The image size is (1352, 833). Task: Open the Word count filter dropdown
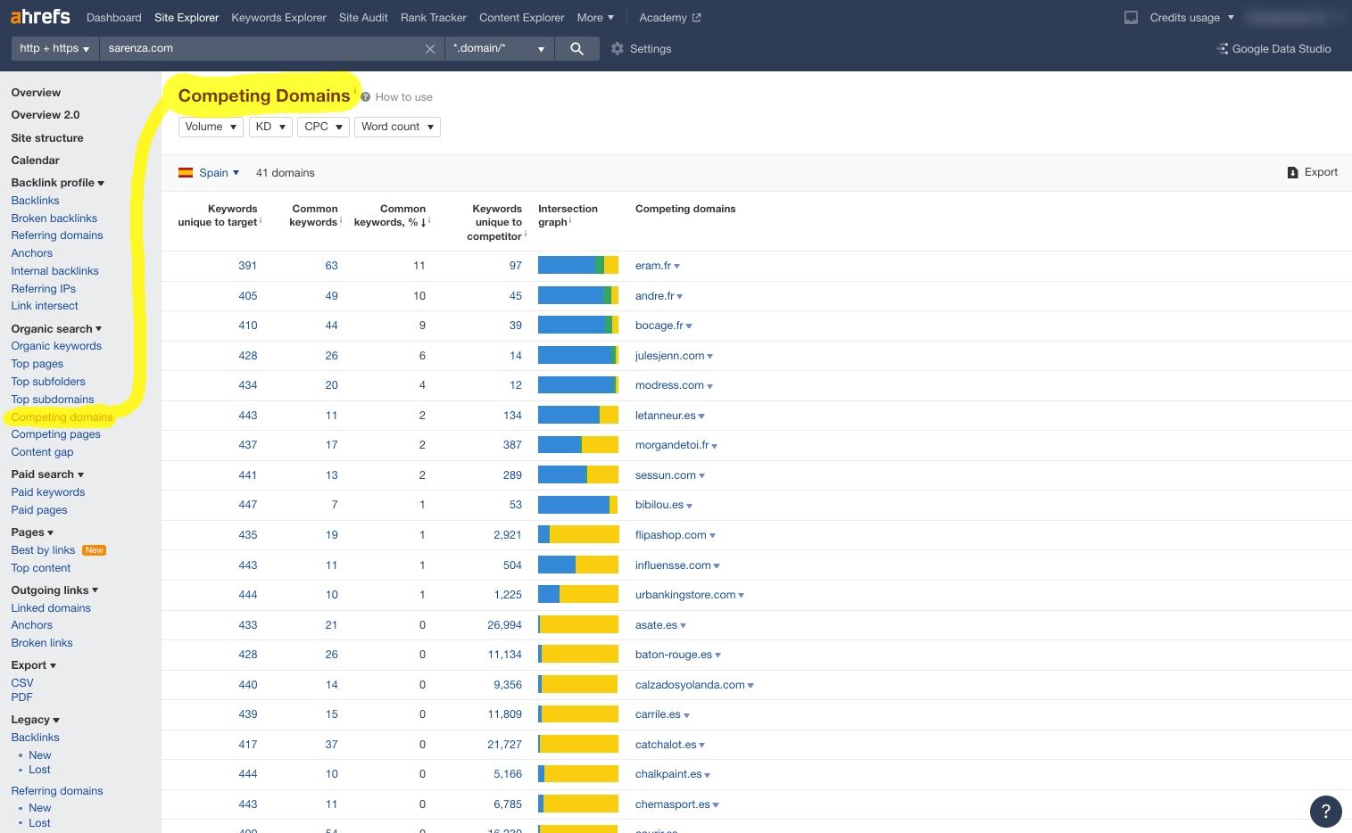pos(397,127)
